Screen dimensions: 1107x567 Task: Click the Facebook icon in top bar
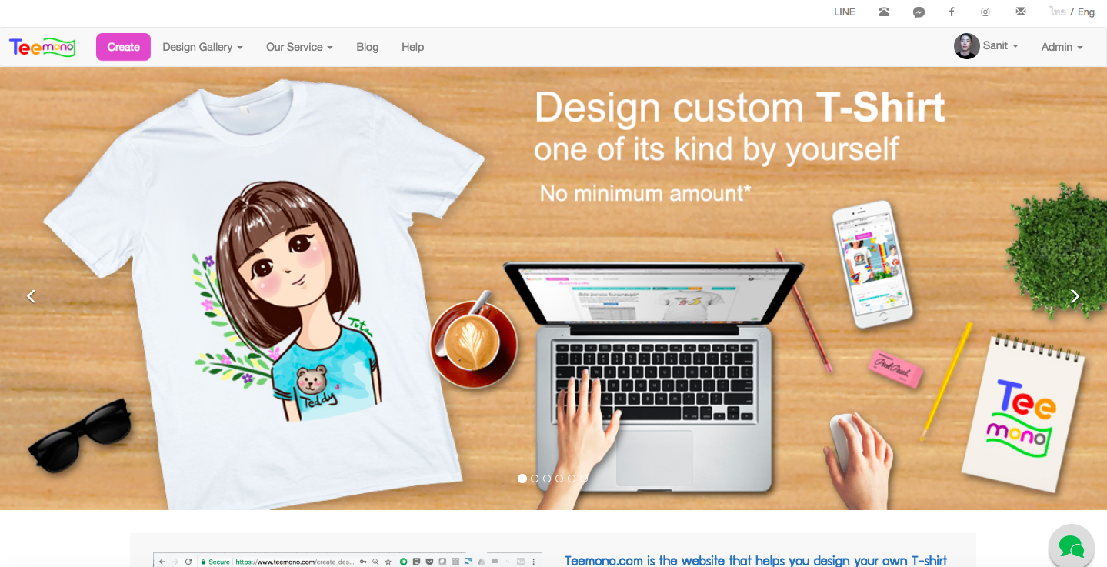point(952,12)
